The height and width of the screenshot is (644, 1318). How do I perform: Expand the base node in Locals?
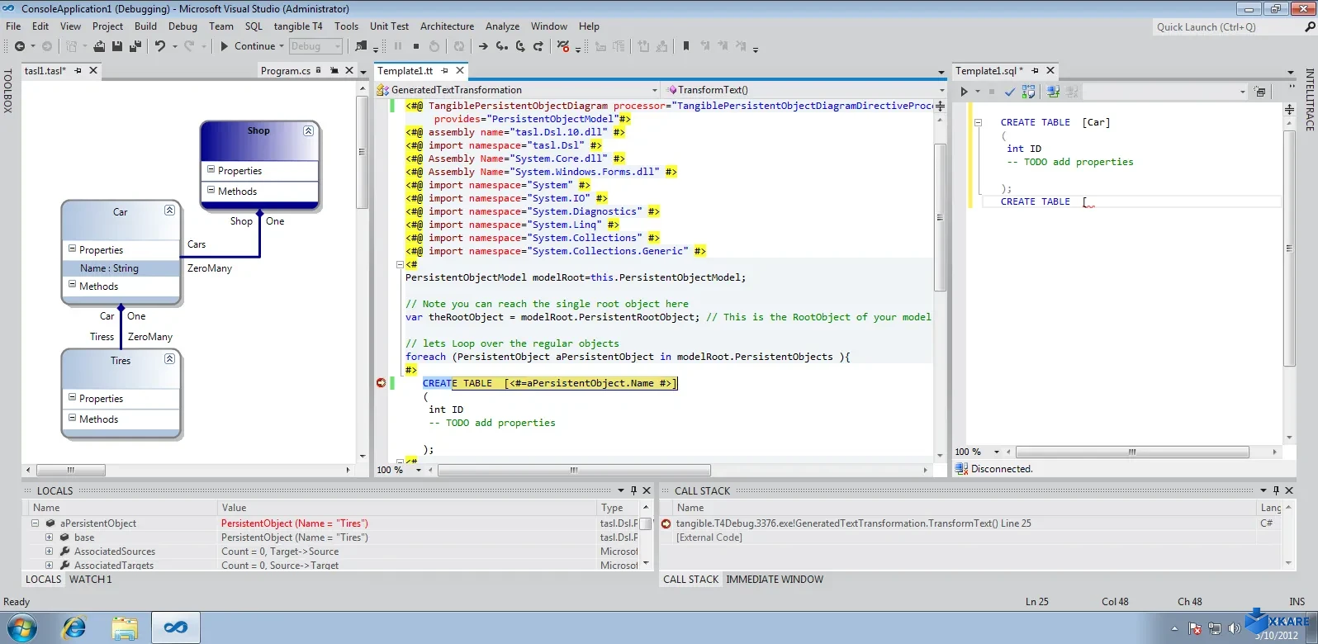click(x=49, y=537)
